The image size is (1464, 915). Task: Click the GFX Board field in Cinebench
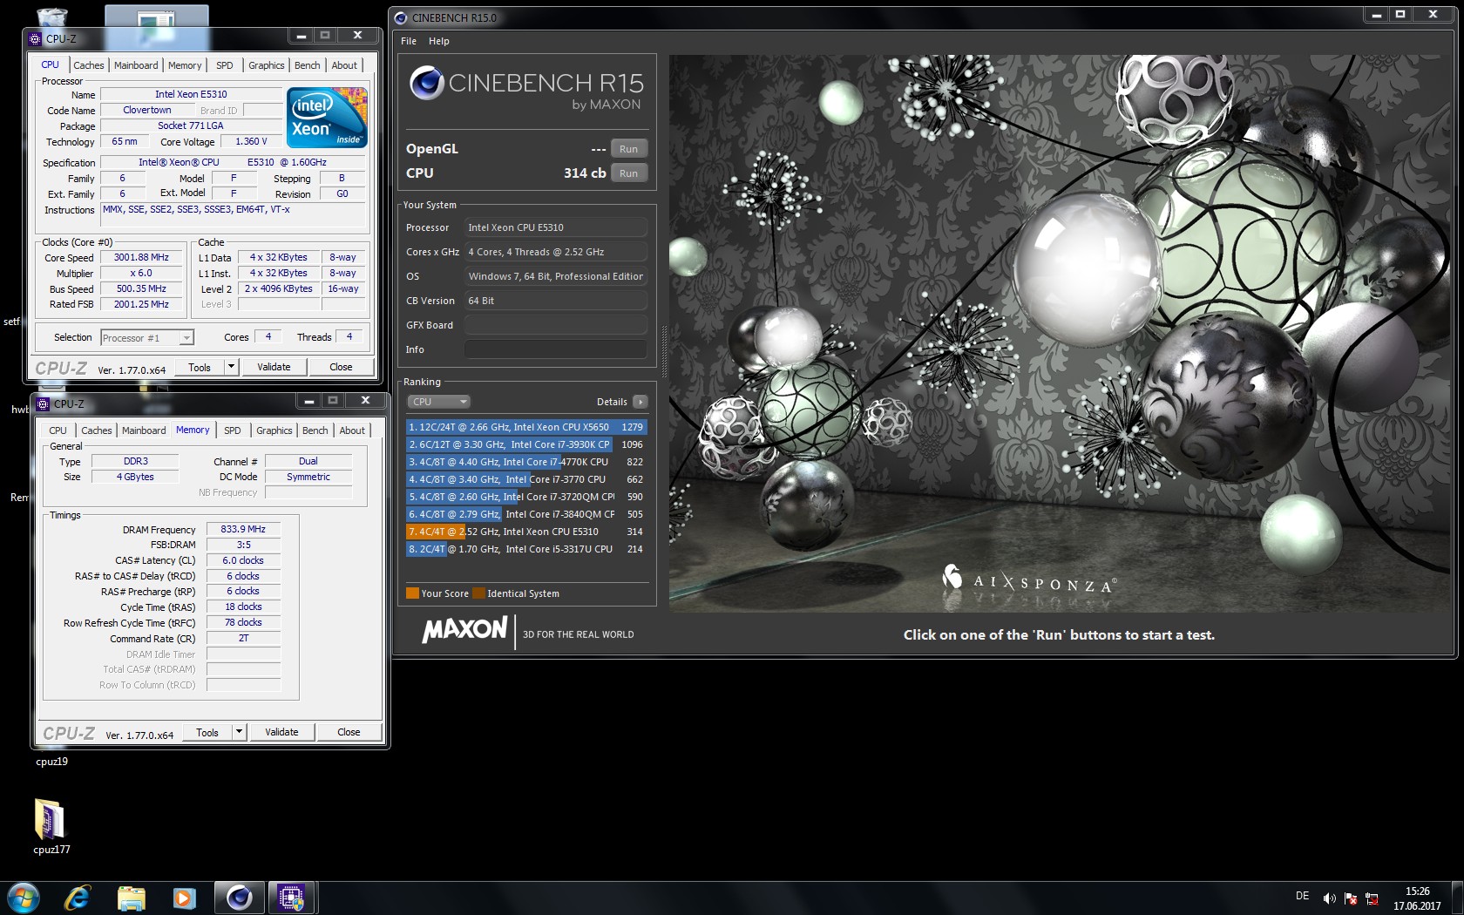click(556, 325)
